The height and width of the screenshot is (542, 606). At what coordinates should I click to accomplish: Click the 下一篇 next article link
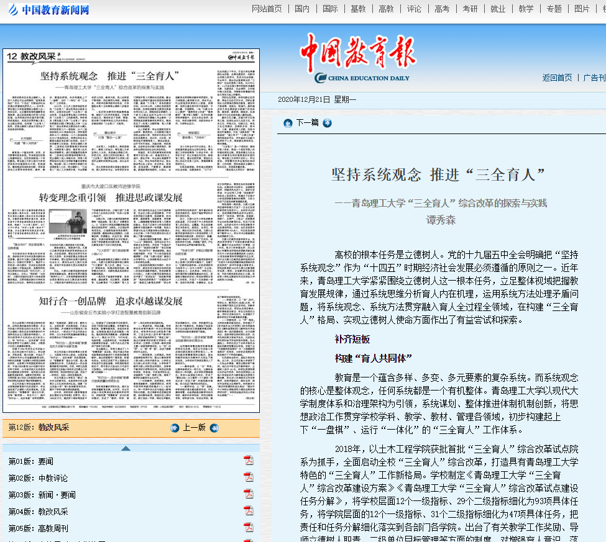(x=307, y=123)
